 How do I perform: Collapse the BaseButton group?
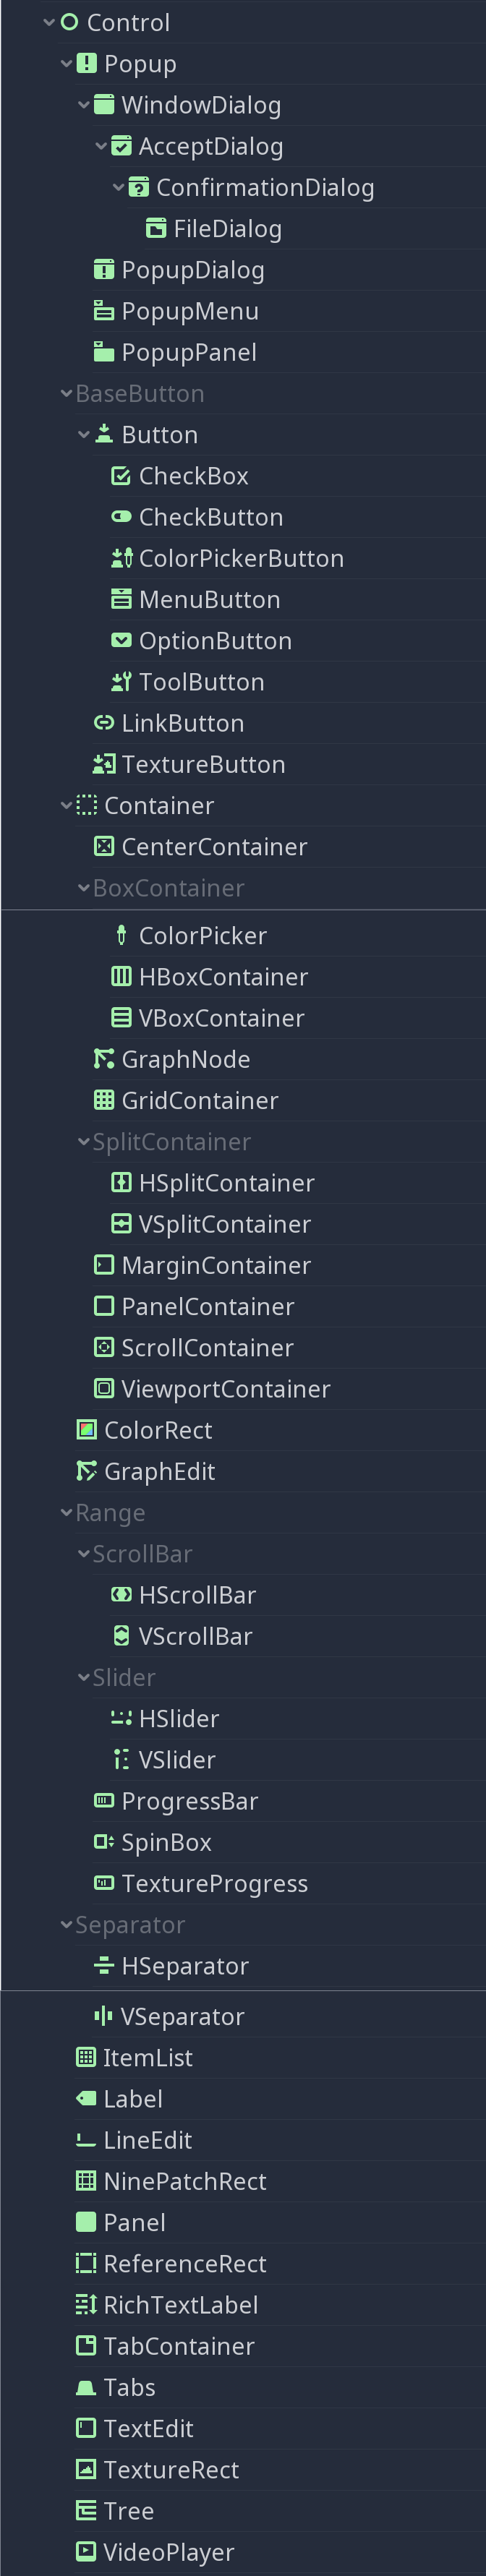pyautogui.click(x=66, y=394)
